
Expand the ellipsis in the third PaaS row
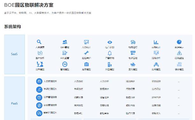[x=178, y=98]
